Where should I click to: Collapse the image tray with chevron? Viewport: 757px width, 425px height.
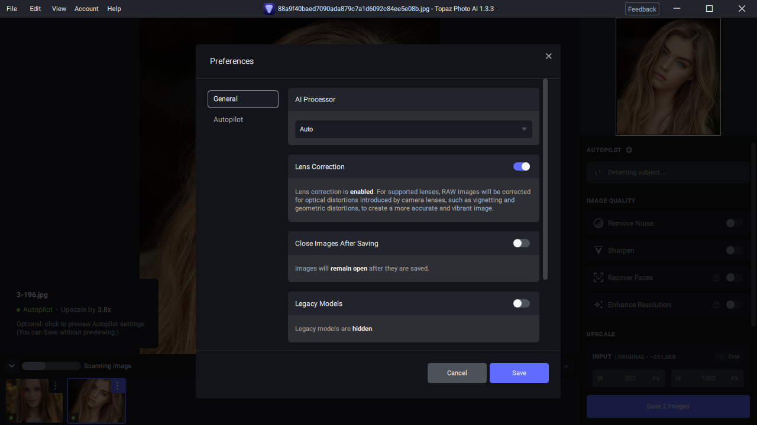12,366
